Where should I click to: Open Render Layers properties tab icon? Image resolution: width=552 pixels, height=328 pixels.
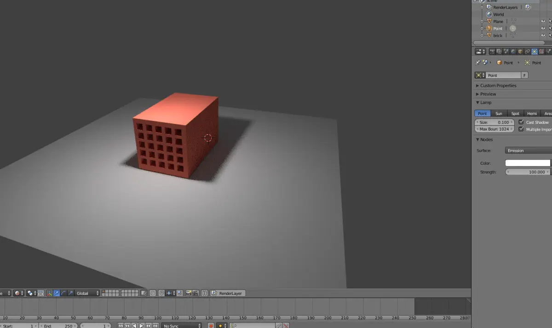(x=499, y=52)
